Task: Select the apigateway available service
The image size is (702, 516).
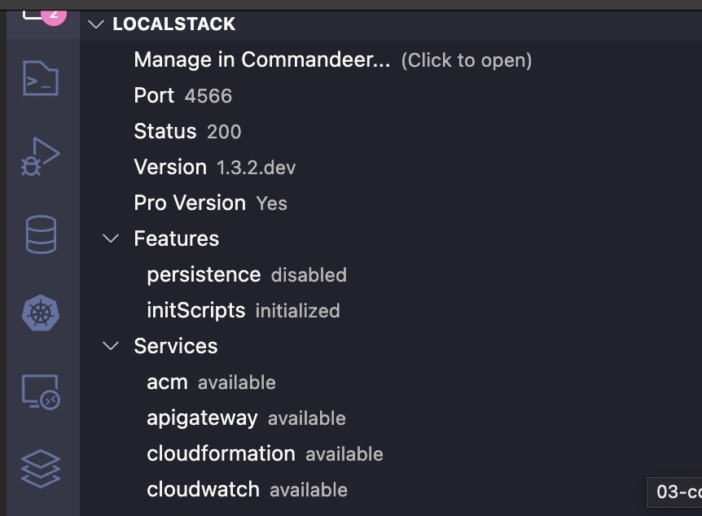Action: [391, 418]
